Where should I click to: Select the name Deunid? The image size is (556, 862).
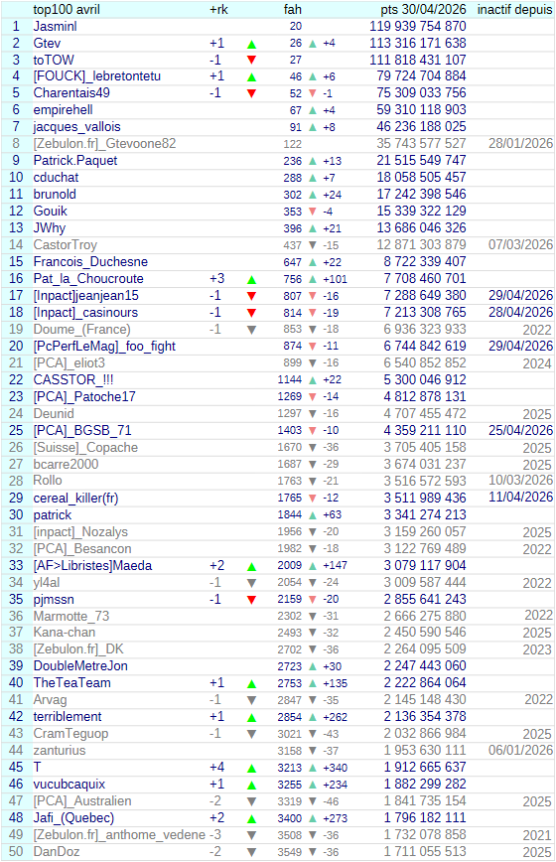(x=54, y=414)
